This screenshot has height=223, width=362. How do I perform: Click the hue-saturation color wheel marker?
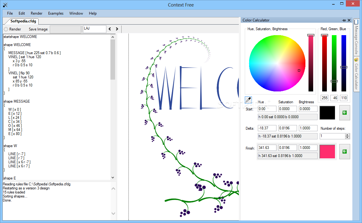(299, 70)
